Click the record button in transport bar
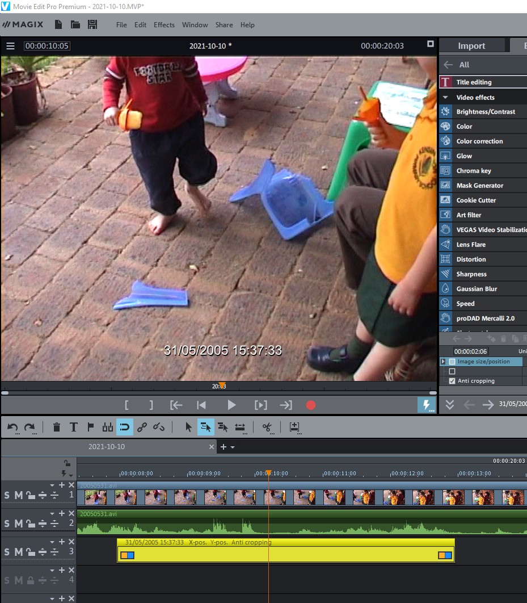Viewport: 527px width, 603px height. point(310,405)
